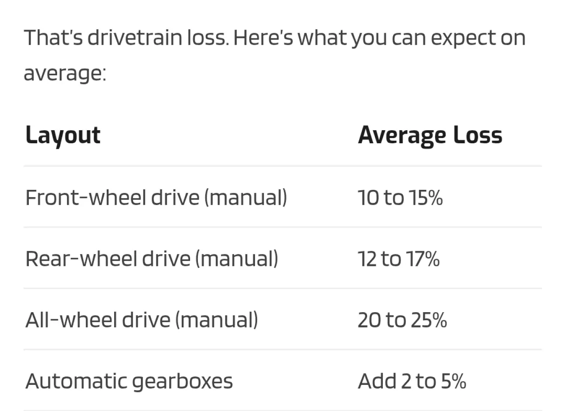Image resolution: width=565 pixels, height=411 pixels.
Task: Select the 12 to 17% loss value
Action: tap(398, 259)
